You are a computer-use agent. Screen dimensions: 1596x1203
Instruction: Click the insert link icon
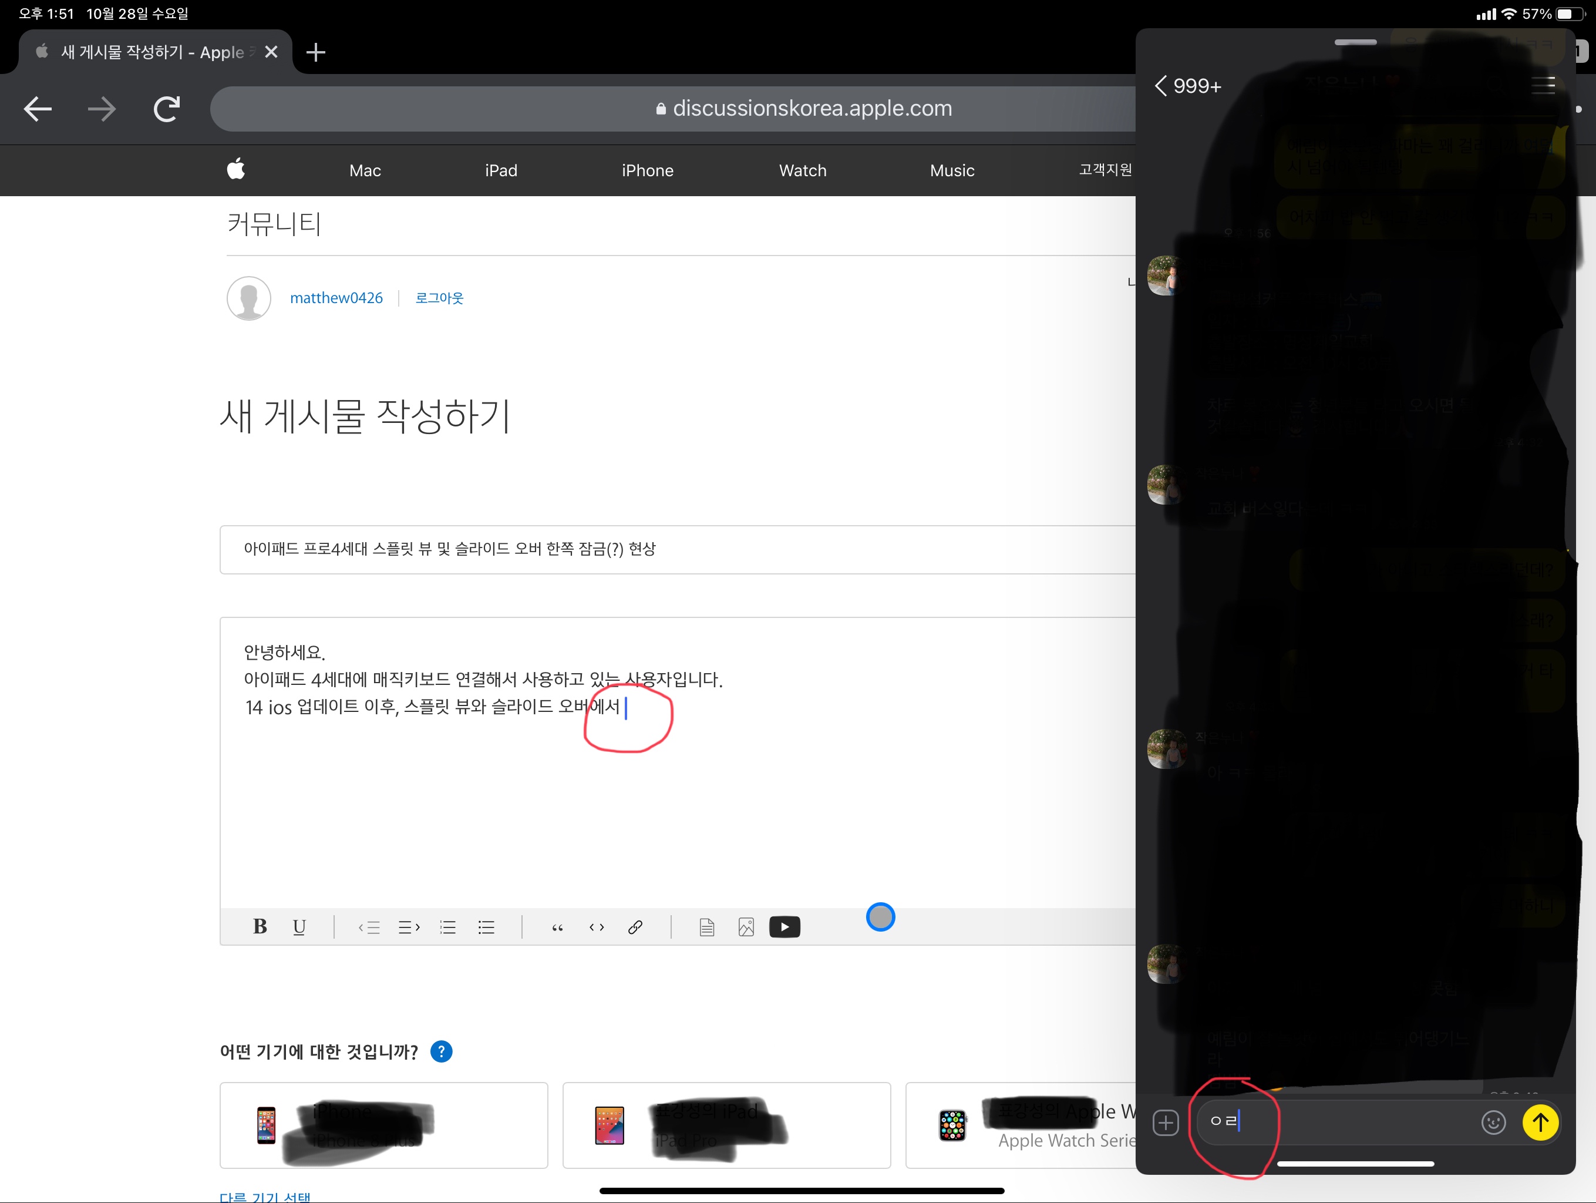pos(635,926)
